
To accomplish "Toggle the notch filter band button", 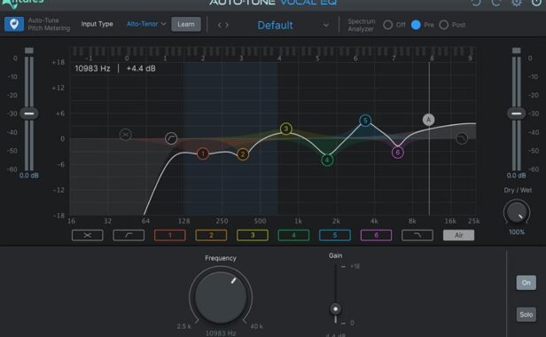I will click(x=88, y=235).
